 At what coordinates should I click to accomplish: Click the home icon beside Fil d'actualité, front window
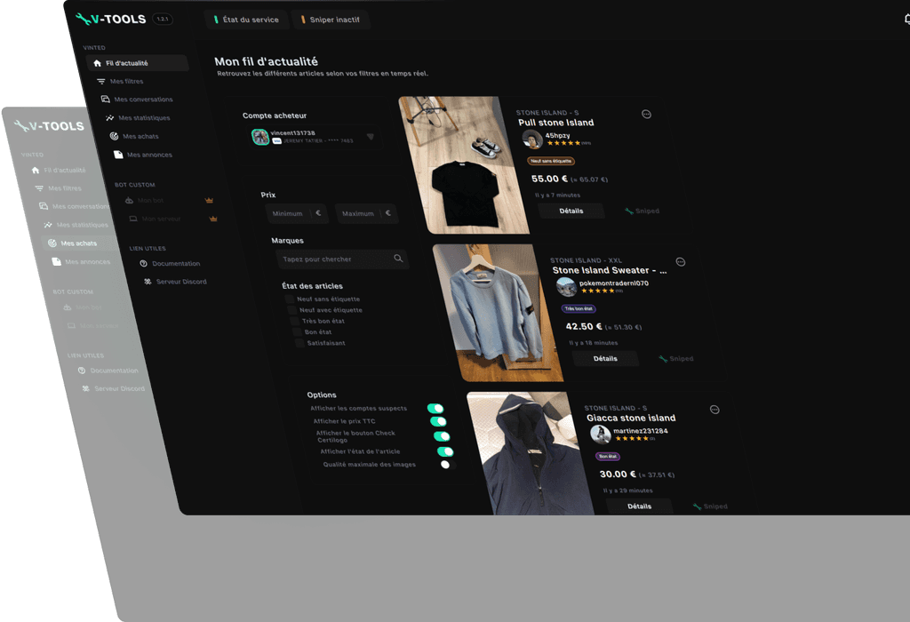coord(97,63)
